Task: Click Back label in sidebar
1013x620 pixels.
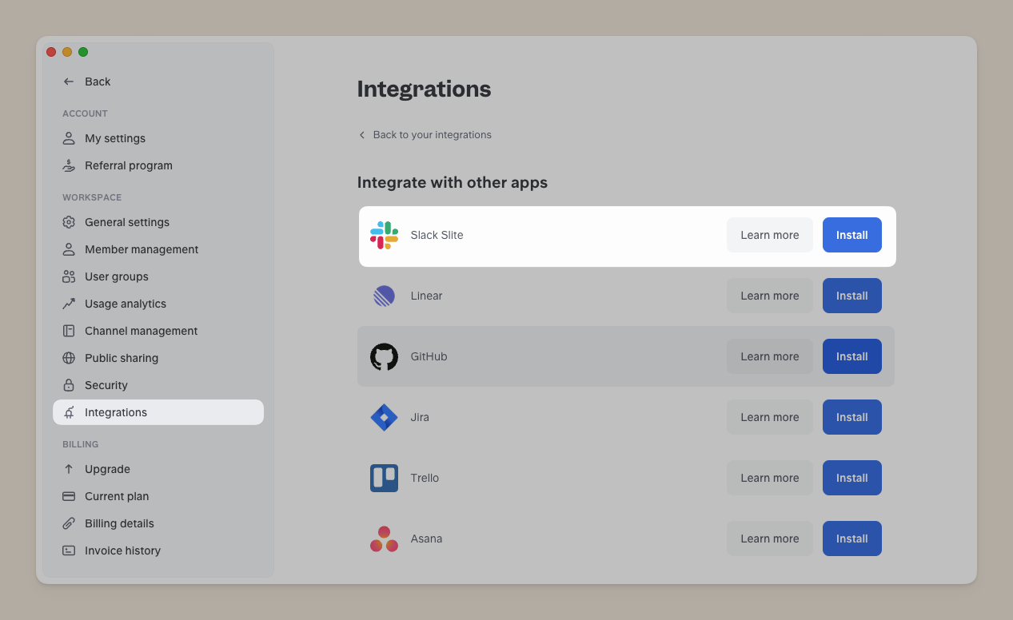Action: pyautogui.click(x=98, y=81)
